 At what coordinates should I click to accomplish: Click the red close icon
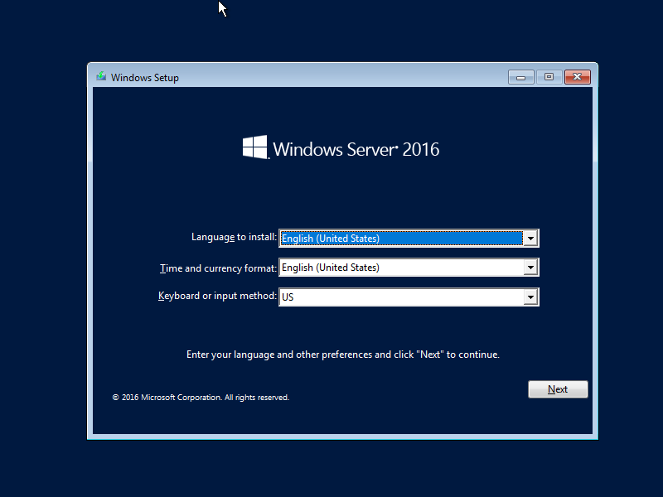(576, 76)
